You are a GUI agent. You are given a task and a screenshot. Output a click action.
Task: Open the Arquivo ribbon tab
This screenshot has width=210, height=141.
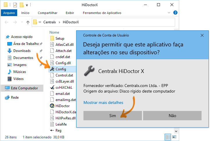(9, 13)
